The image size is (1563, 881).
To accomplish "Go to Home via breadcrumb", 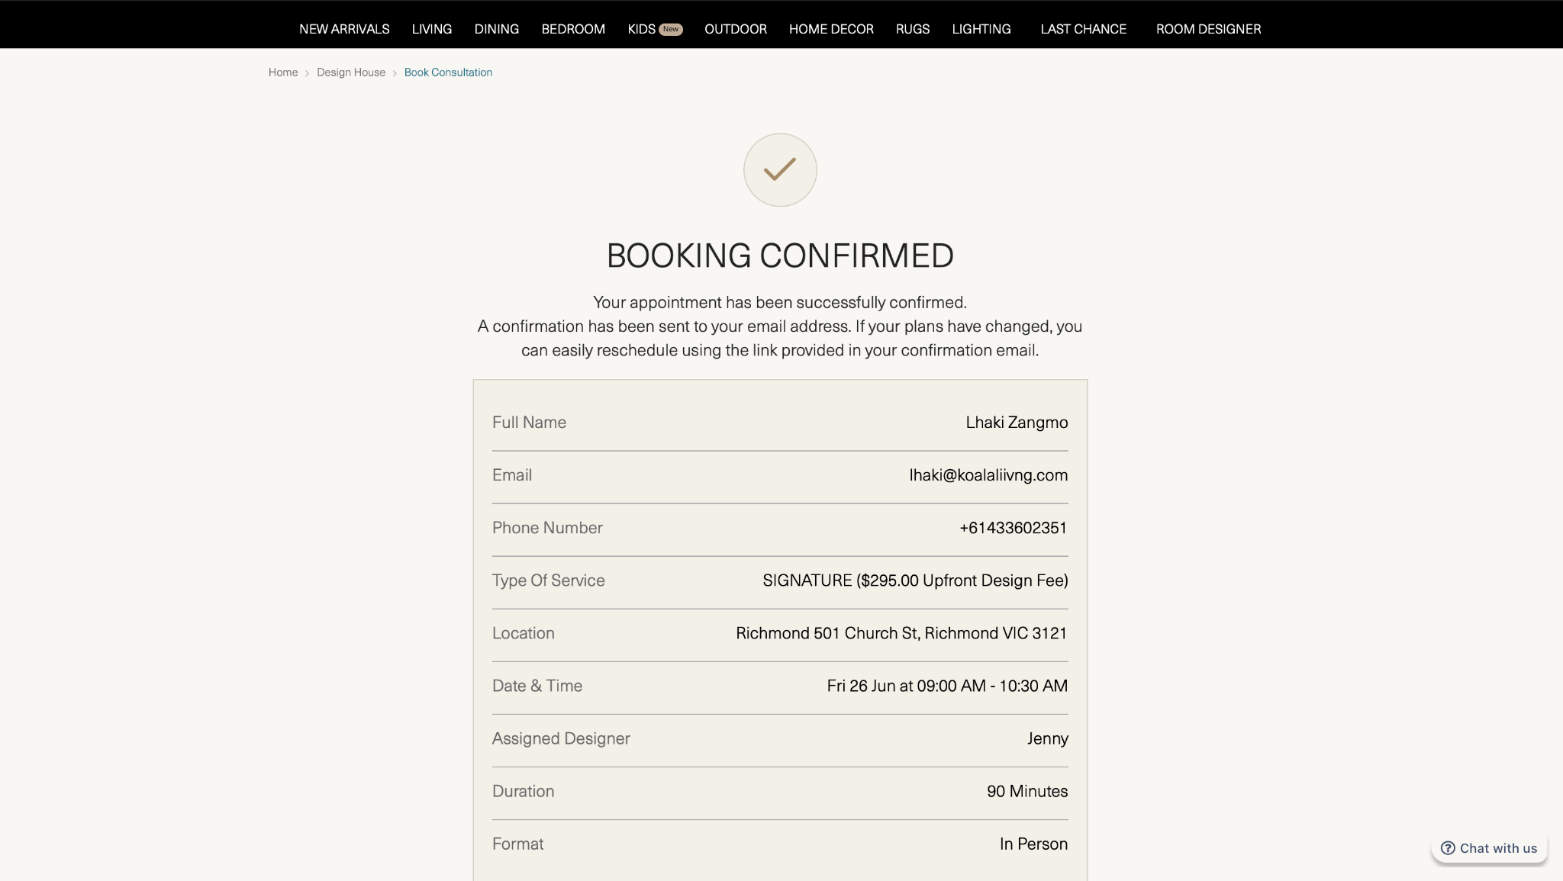I will coord(283,72).
